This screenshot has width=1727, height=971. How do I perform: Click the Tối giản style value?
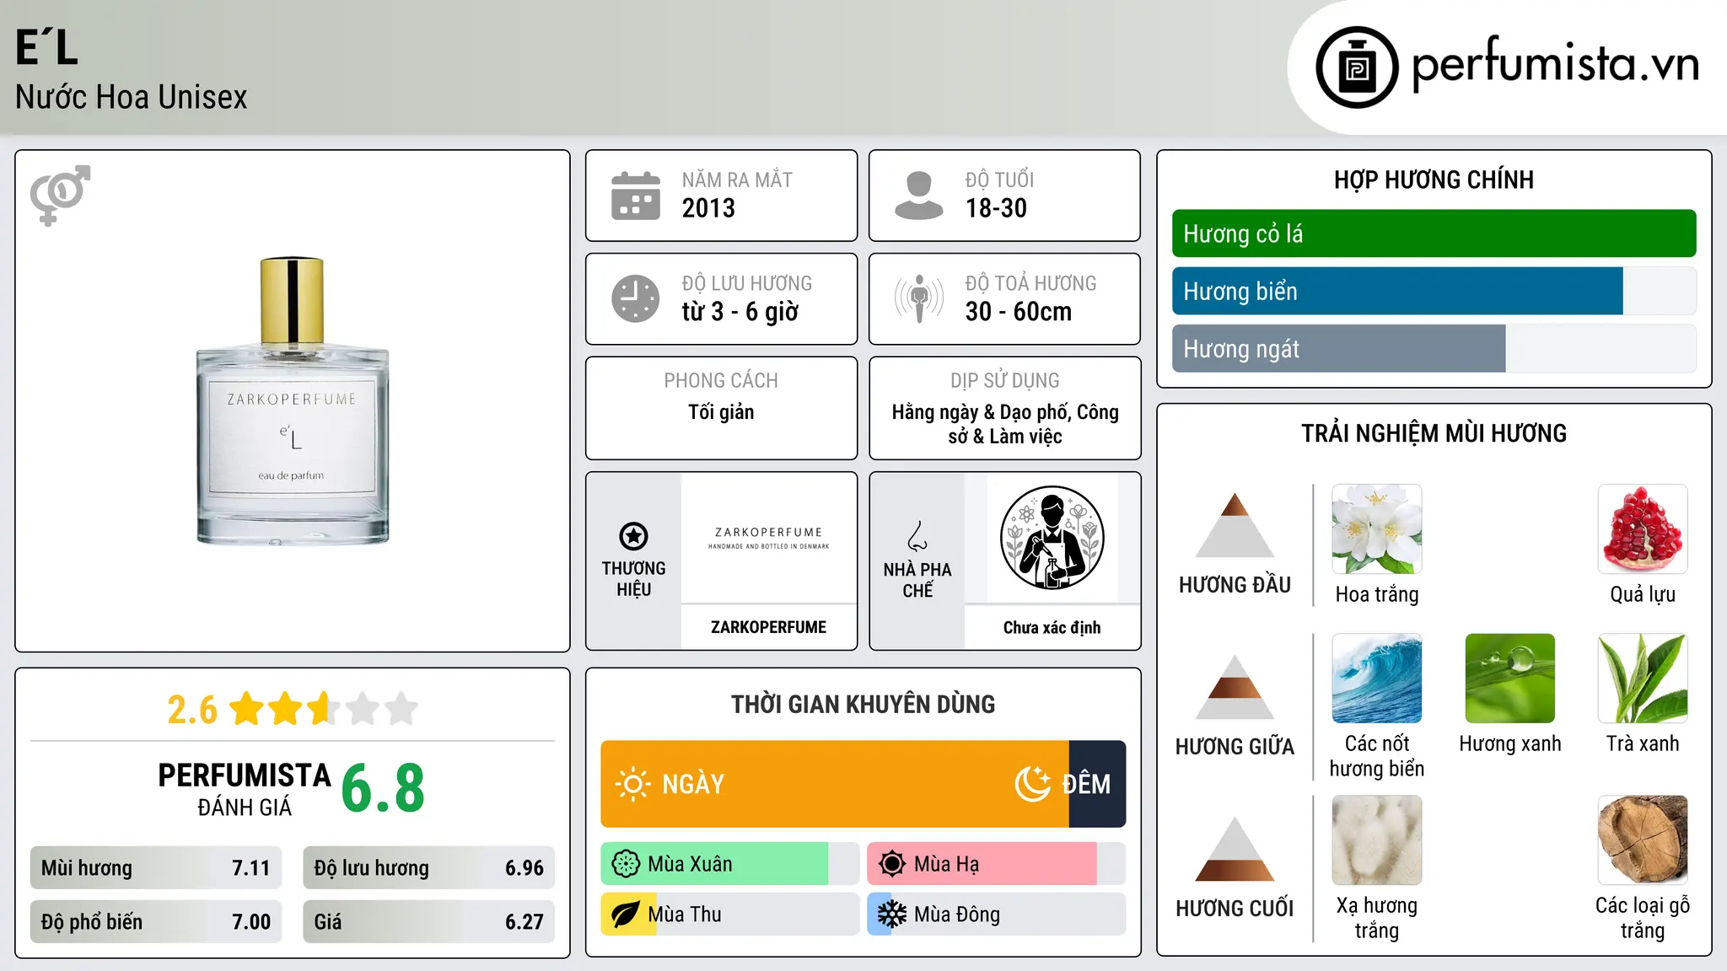[721, 412]
